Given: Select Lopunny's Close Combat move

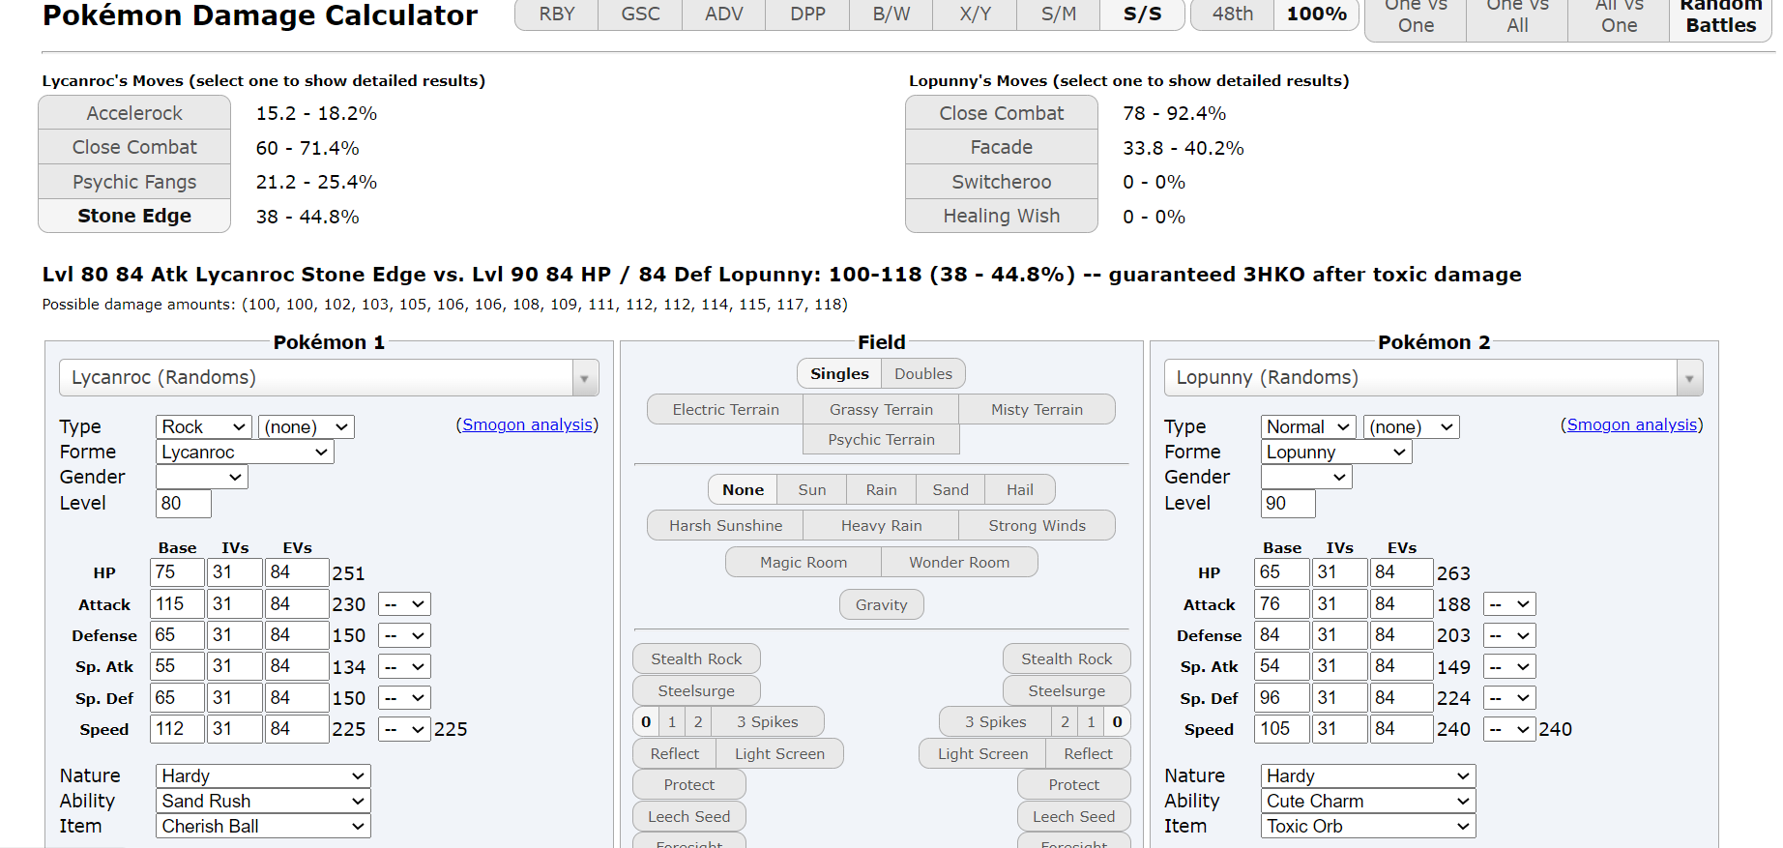Looking at the screenshot, I should tap(1002, 113).
